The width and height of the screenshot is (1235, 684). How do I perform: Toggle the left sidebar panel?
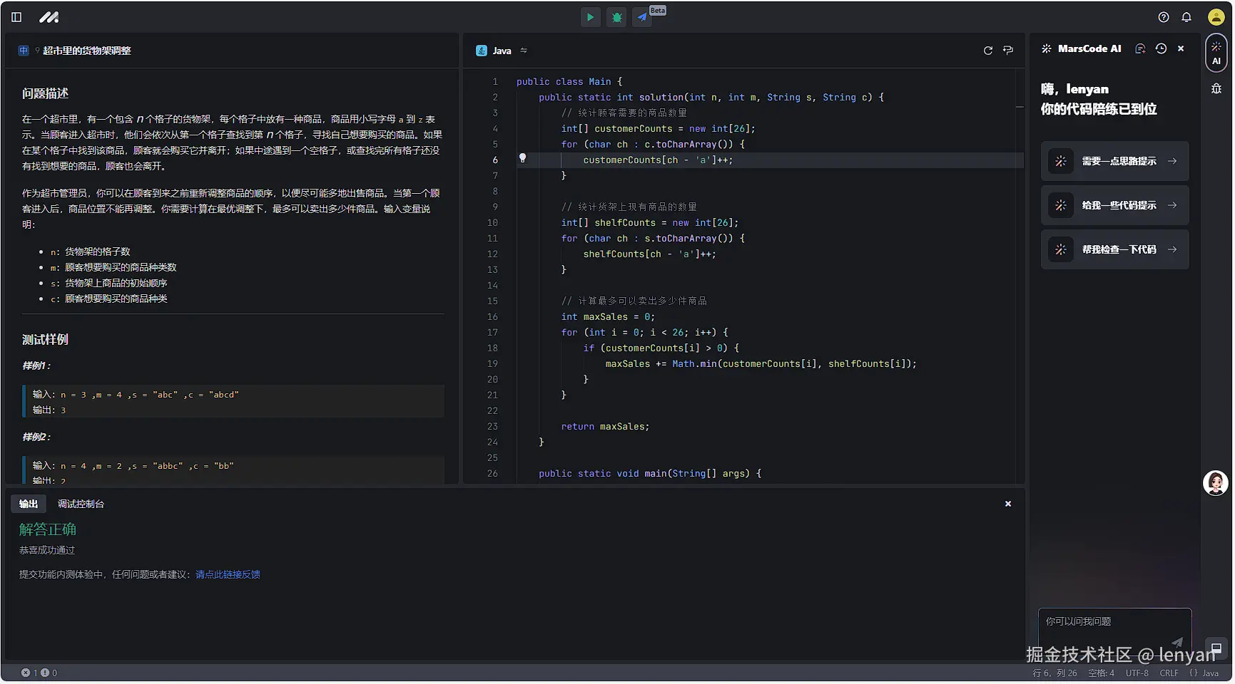(x=16, y=17)
